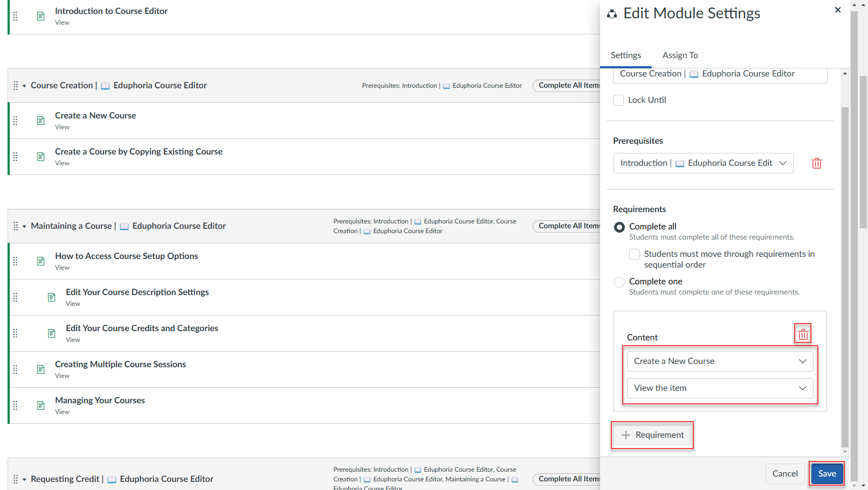Add a new Requirement
868x490 pixels.
pos(652,435)
